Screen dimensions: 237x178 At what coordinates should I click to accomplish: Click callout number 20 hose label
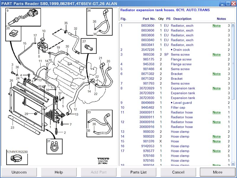point(108,61)
